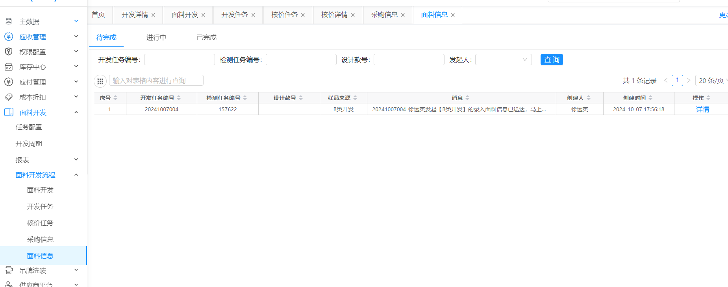Image resolution: width=728 pixels, height=287 pixels.
Task: Close the 采购信息 tab
Action: point(403,15)
